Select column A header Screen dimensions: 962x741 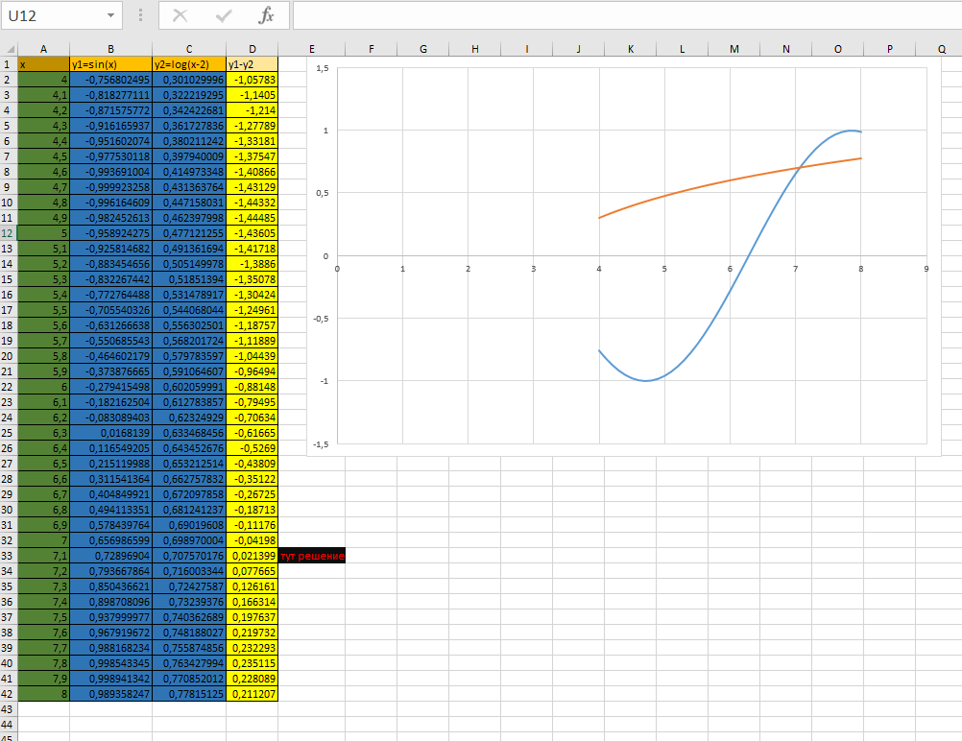point(43,49)
